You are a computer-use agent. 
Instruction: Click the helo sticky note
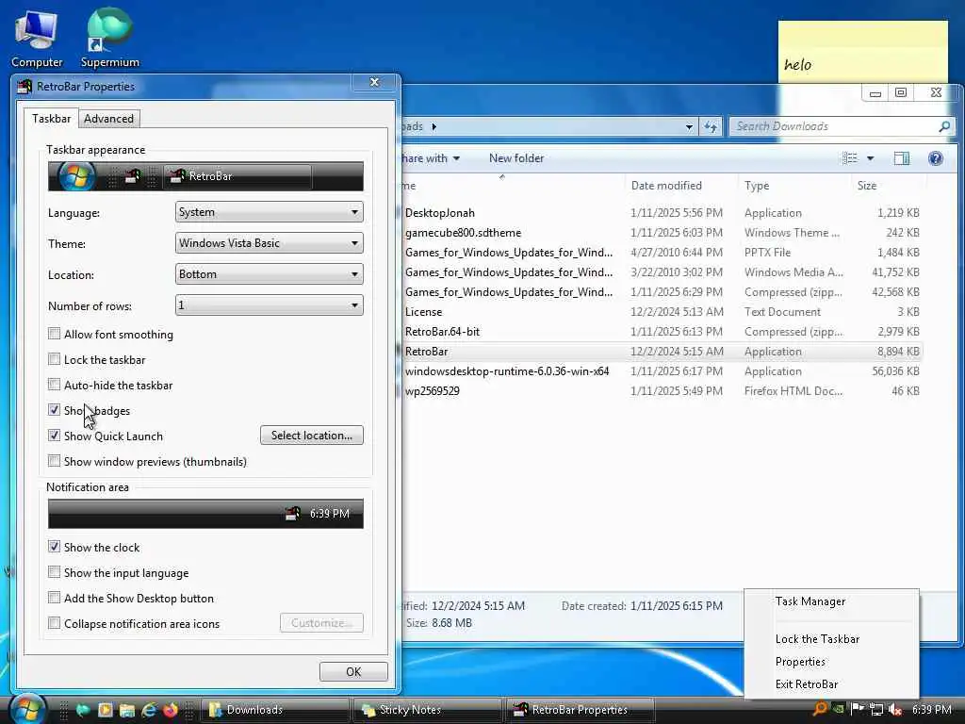pyautogui.click(x=863, y=53)
